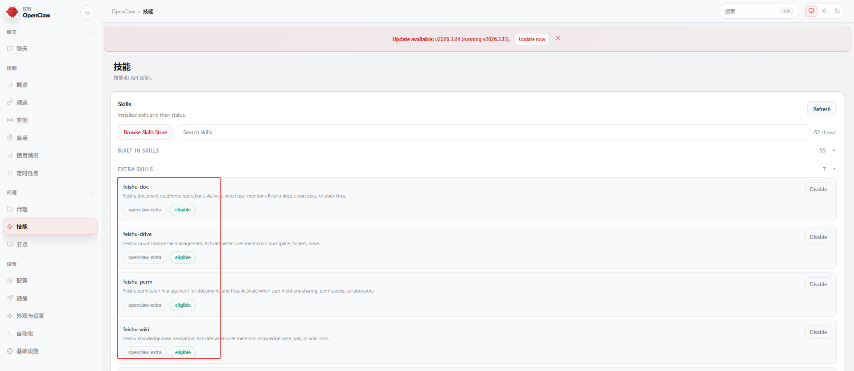Click the Refresh skills button
Image resolution: width=854 pixels, height=371 pixels.
pyautogui.click(x=821, y=109)
